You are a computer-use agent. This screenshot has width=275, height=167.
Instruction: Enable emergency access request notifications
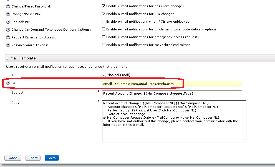[x=104, y=37]
